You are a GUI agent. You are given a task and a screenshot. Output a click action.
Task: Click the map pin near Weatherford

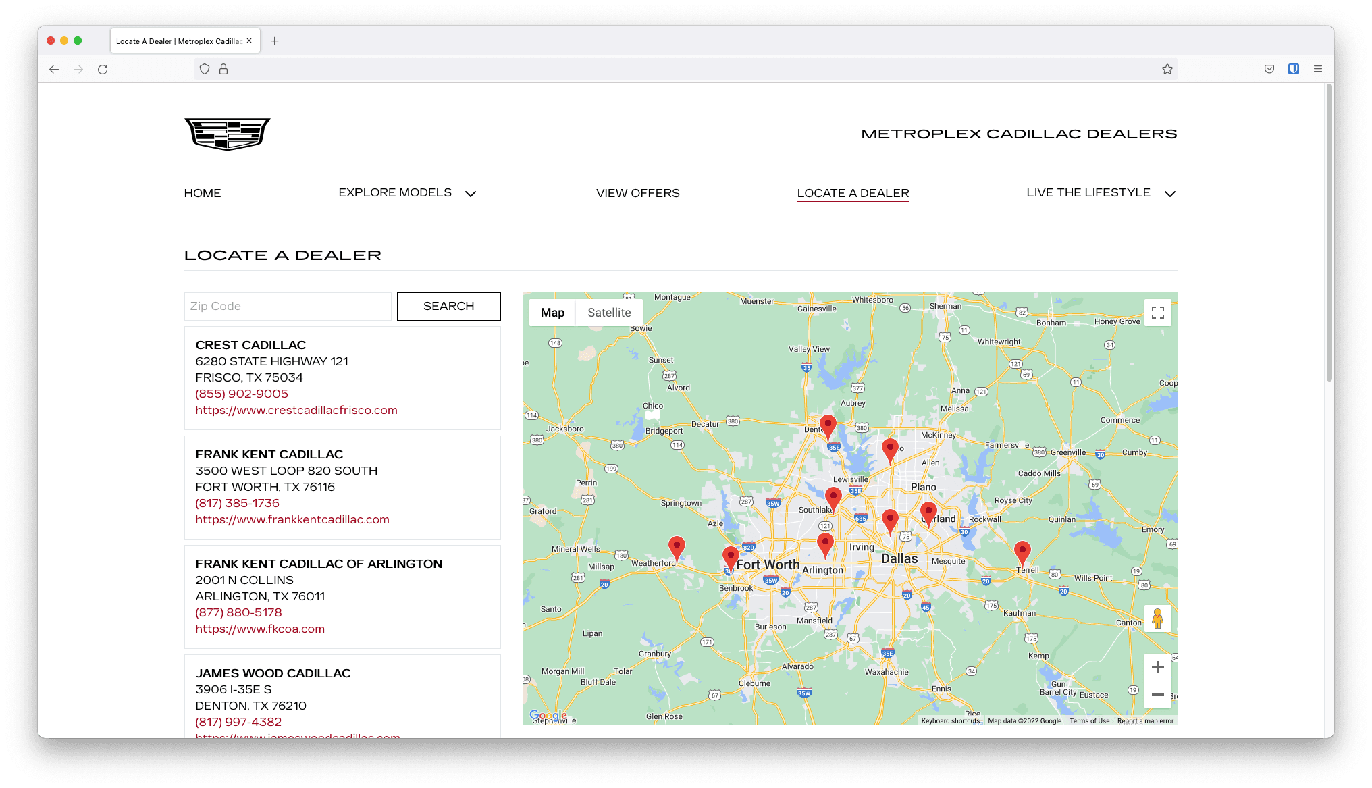click(x=677, y=548)
